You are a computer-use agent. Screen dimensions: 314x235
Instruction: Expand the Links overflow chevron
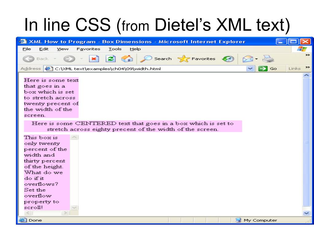click(308, 67)
